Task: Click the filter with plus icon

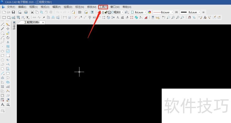Action: 194,18
